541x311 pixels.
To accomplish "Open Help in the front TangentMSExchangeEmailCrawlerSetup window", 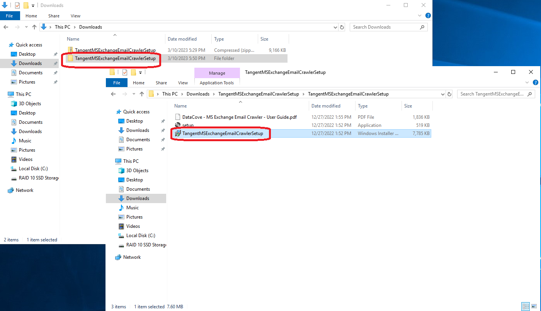I will click(x=535, y=82).
